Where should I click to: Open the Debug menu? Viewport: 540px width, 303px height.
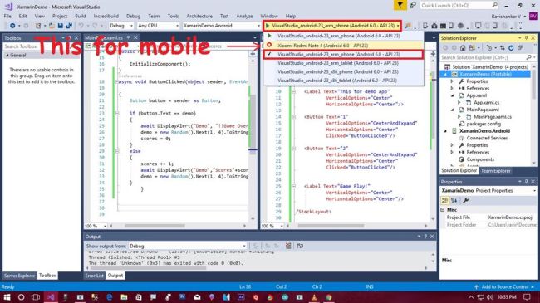pyautogui.click(x=133, y=16)
